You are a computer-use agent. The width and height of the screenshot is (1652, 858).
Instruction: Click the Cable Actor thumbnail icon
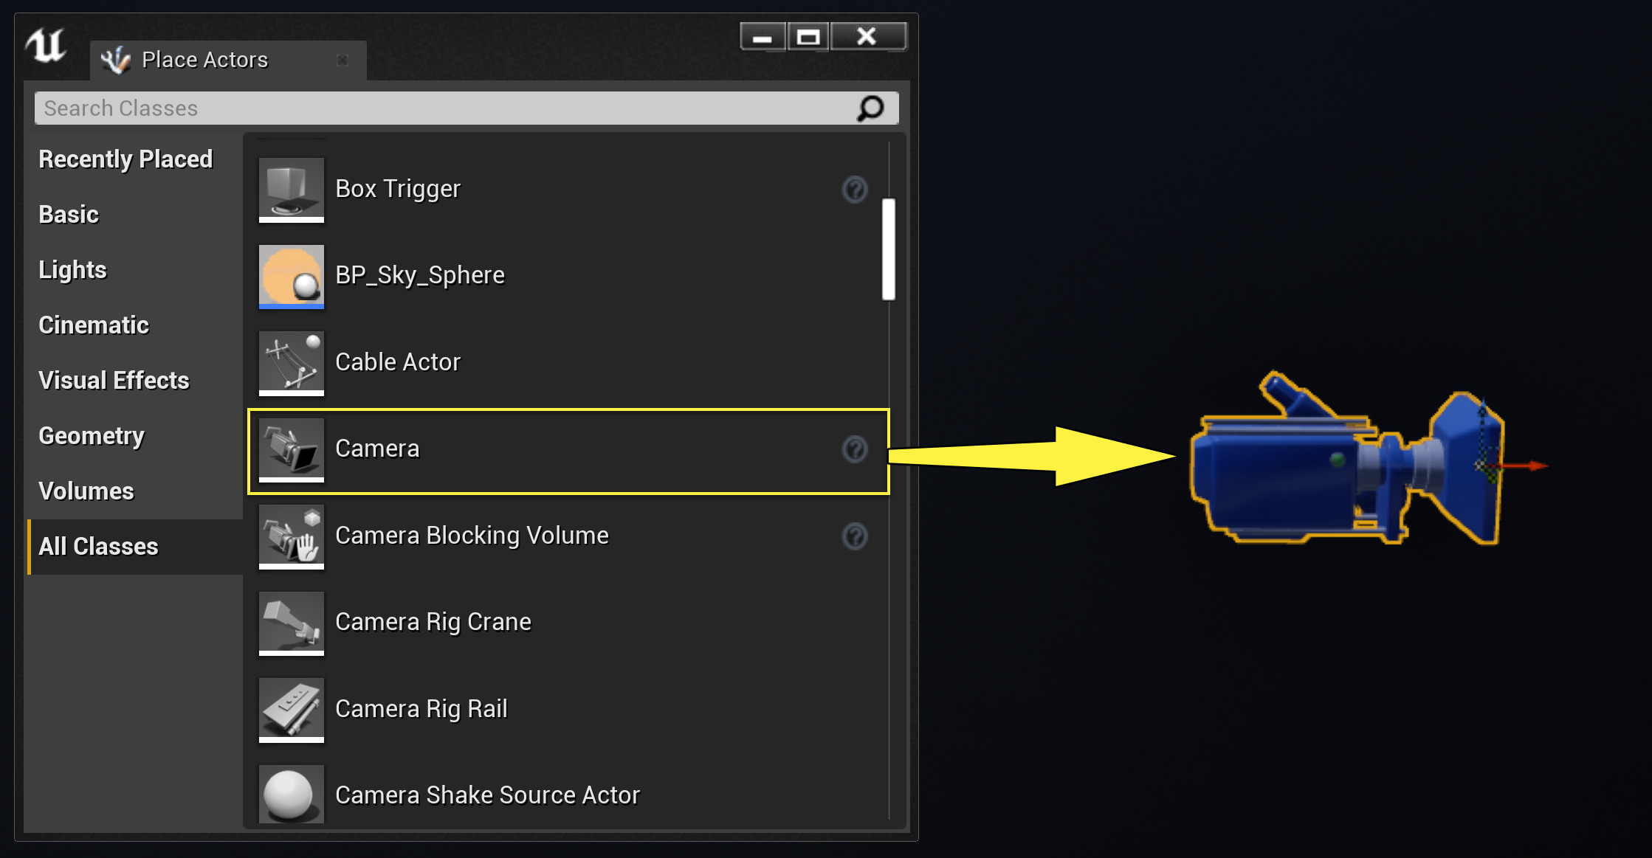[291, 362]
